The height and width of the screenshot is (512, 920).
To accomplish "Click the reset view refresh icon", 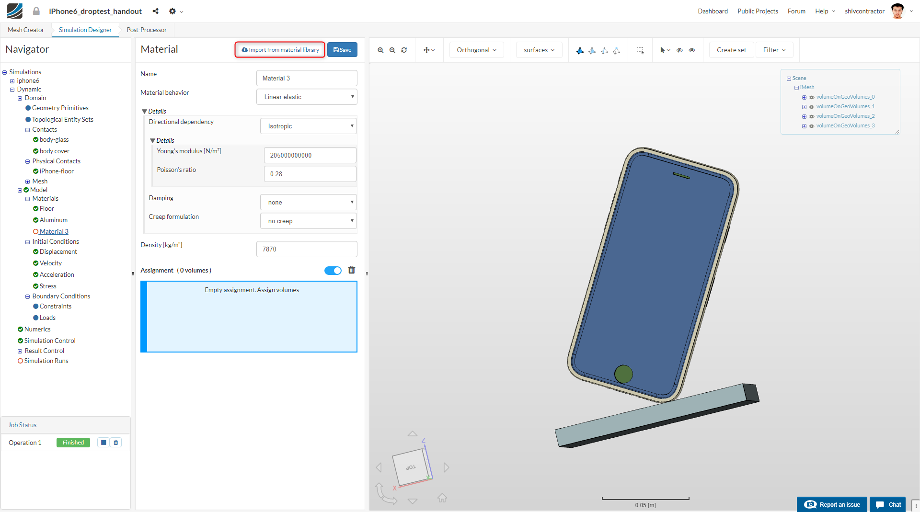I will tap(404, 50).
